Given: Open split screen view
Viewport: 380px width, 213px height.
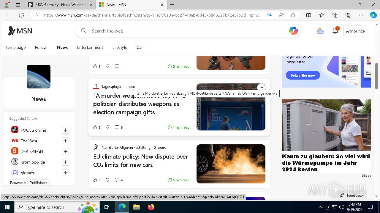Looking at the screenshot, I should (x=308, y=15).
